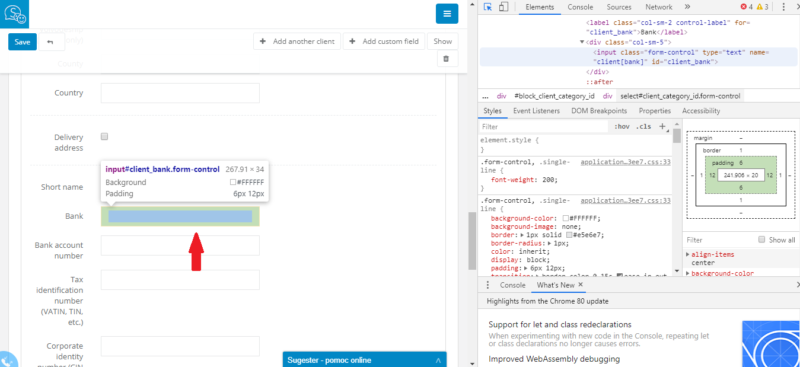Open the Event Listeners tab
Screen dimensions: 800x367
[536, 111]
